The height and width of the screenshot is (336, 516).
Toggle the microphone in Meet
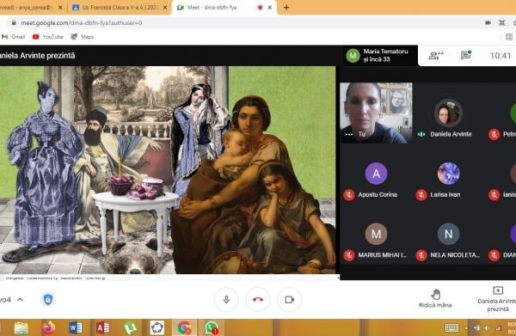click(x=226, y=300)
